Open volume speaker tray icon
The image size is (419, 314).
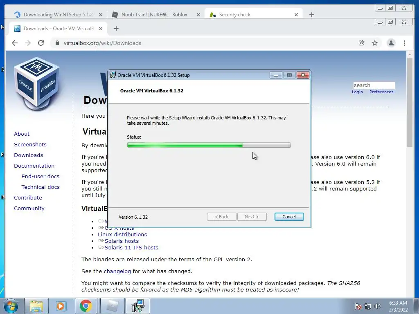point(378,306)
